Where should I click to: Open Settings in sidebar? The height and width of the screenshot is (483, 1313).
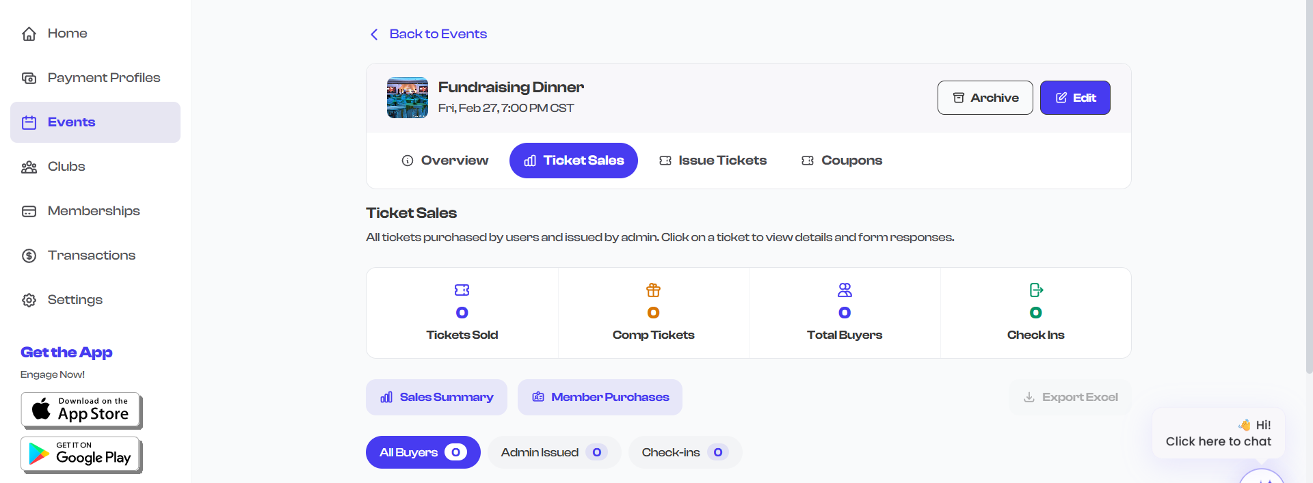(x=95, y=300)
